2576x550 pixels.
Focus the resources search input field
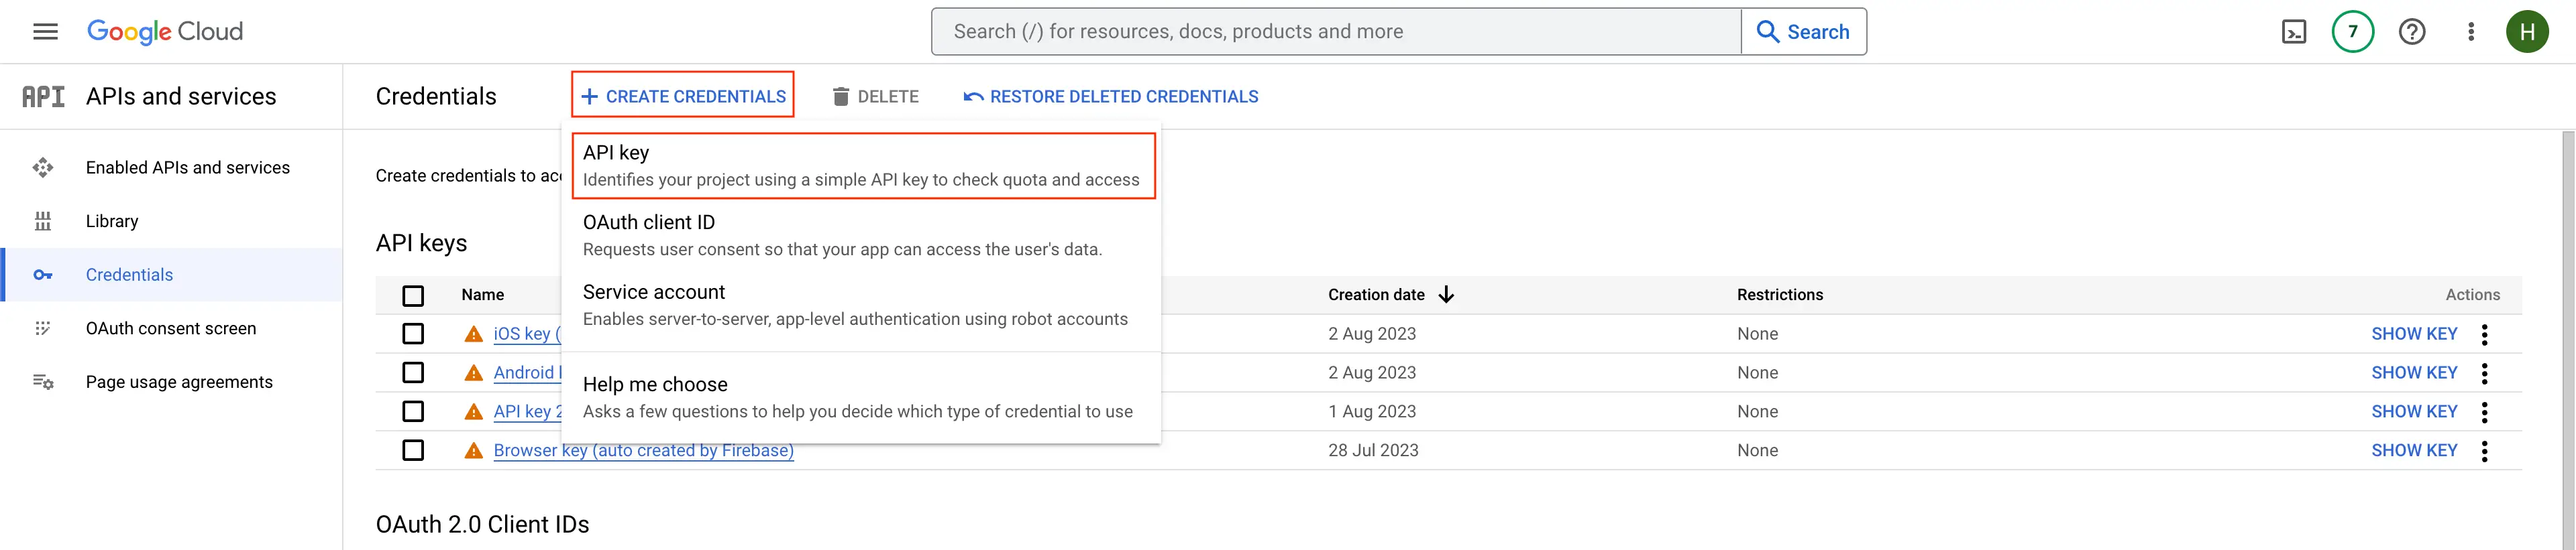coord(1337,32)
